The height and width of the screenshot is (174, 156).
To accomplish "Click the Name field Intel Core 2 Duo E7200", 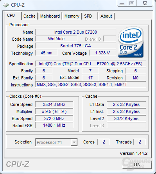I will [x=75, y=32].
